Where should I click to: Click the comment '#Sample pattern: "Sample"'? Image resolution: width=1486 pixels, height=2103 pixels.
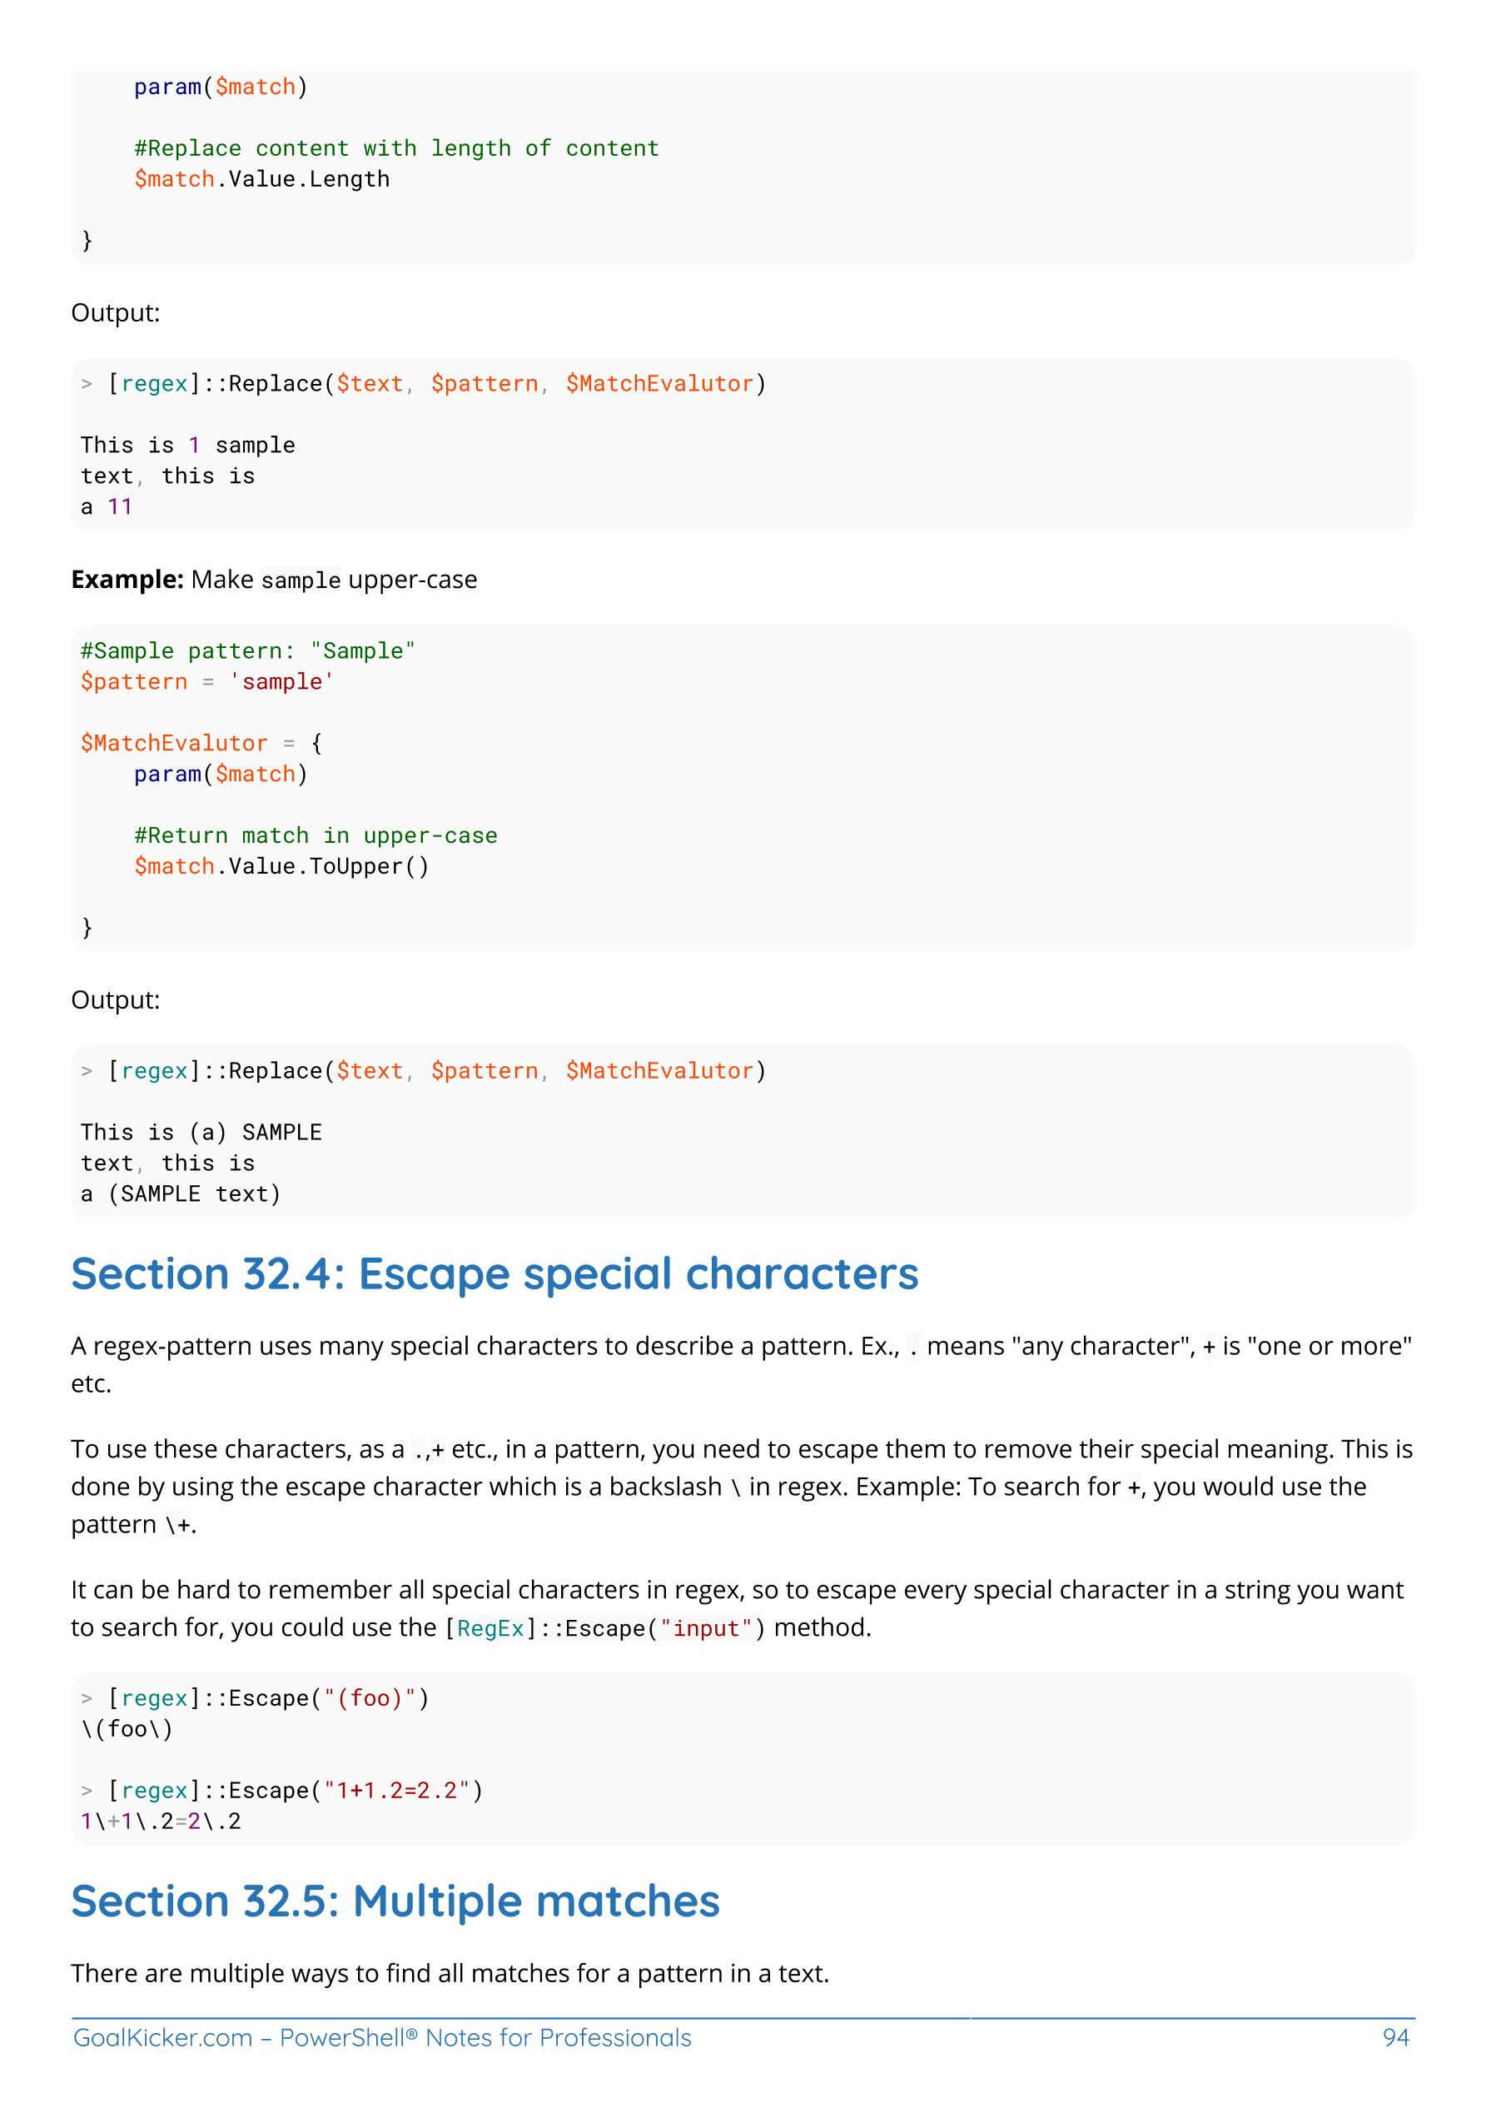point(248,650)
